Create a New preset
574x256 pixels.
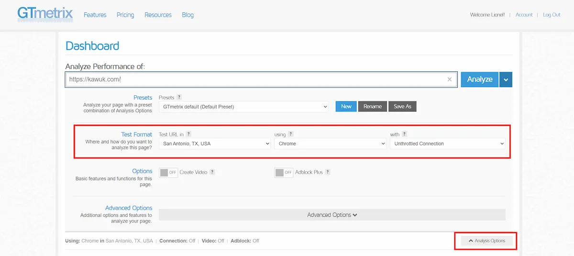[x=346, y=106]
